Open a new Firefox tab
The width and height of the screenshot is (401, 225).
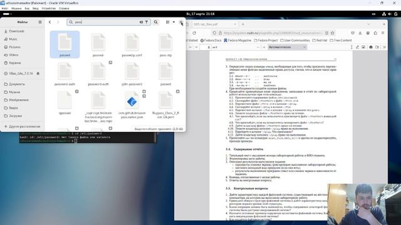[x=243, y=24]
